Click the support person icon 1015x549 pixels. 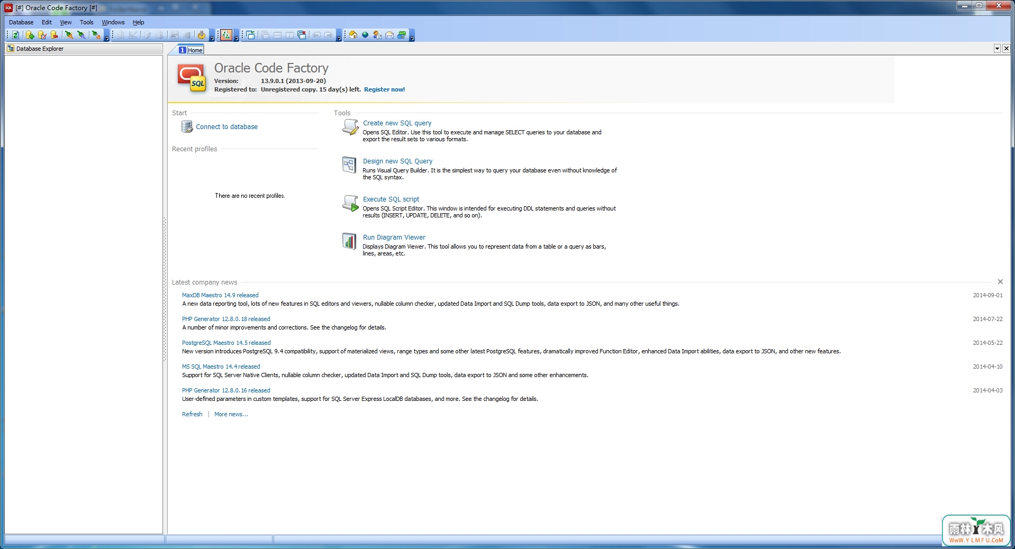[x=377, y=35]
